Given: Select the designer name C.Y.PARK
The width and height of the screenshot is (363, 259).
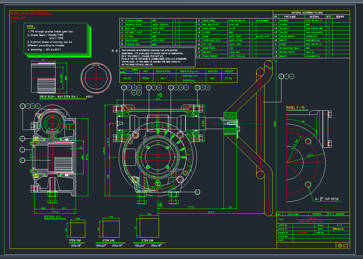Looking at the screenshot, I should (302, 233).
